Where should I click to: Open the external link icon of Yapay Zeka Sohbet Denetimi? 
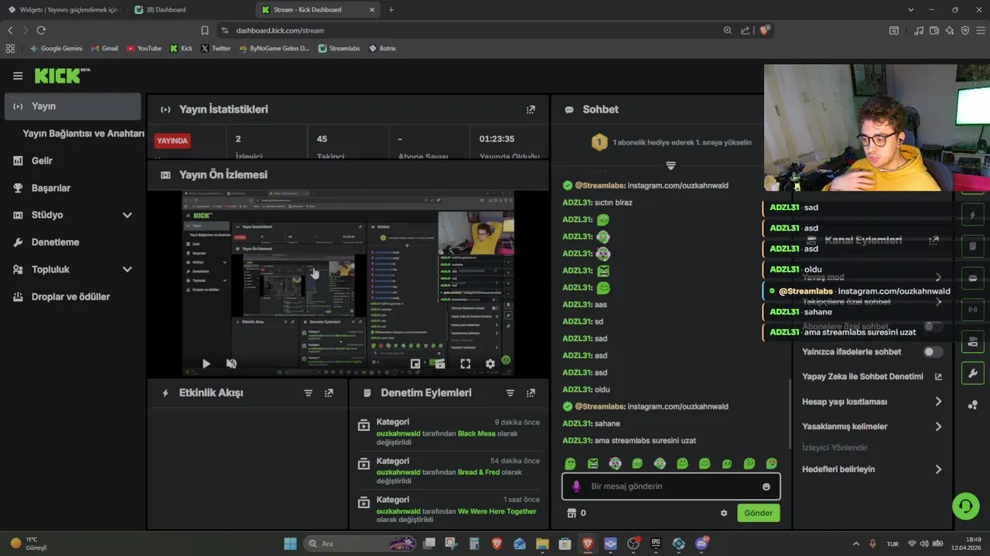(x=938, y=377)
